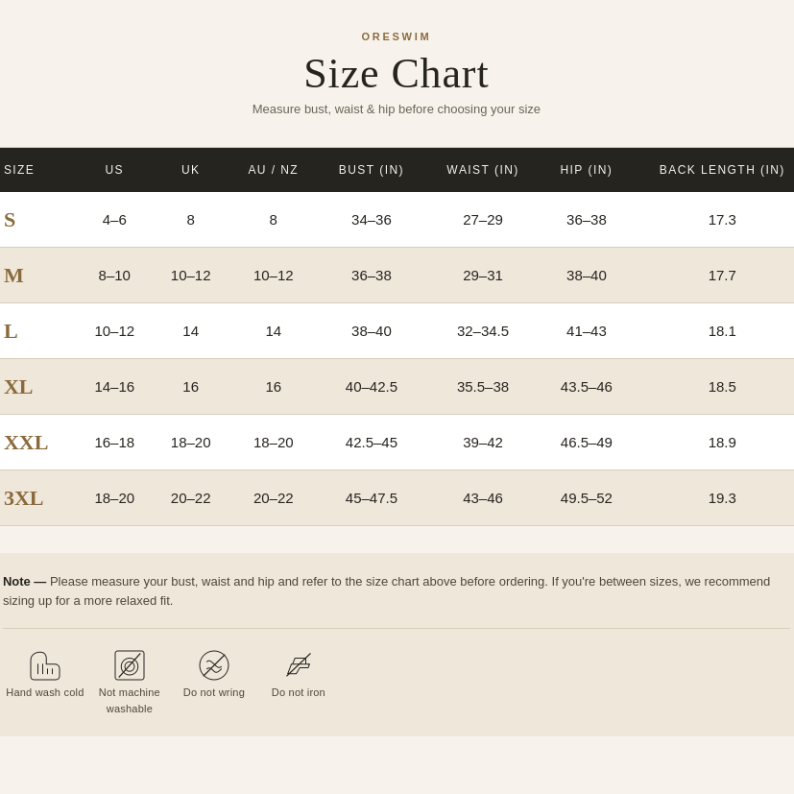Click the WAIST (IN) column header
The width and height of the screenshot is (794, 794).
click(483, 170)
